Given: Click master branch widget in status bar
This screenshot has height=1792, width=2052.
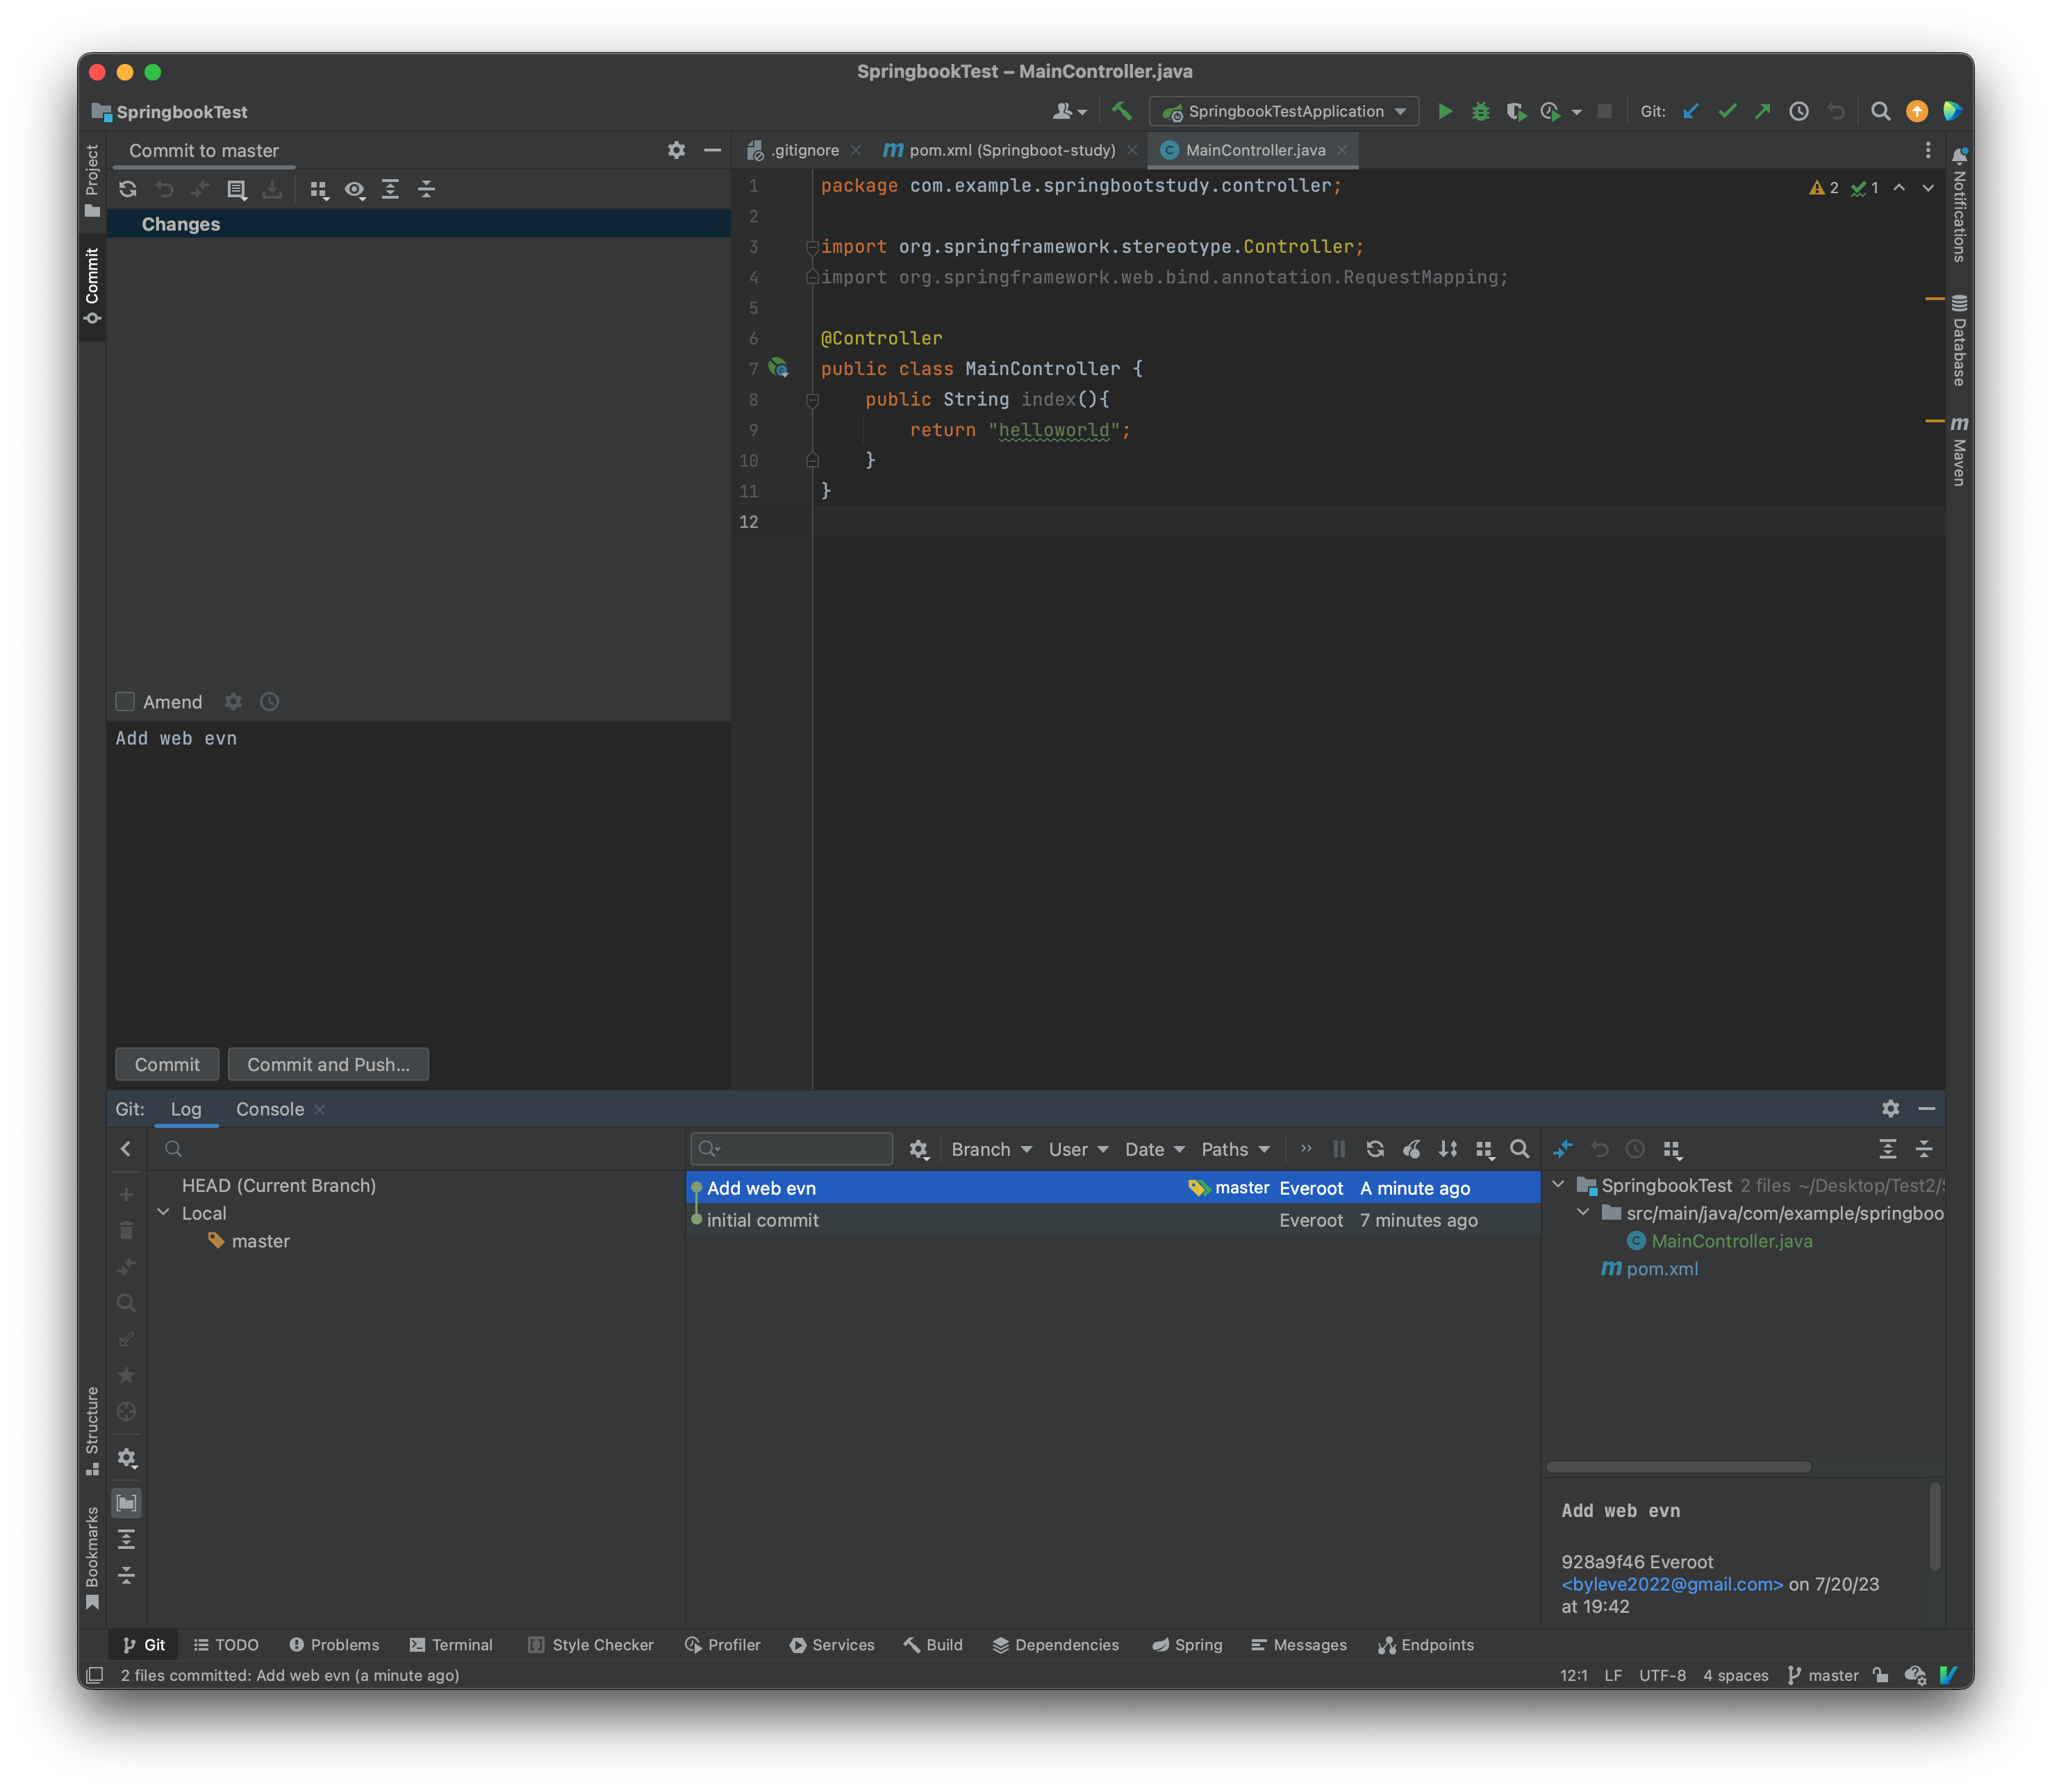Looking at the screenshot, I should pyautogui.click(x=1823, y=1675).
